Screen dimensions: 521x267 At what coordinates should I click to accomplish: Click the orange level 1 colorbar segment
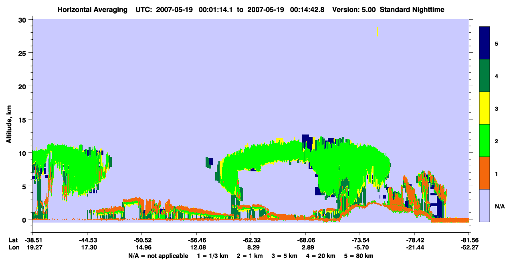485,173
